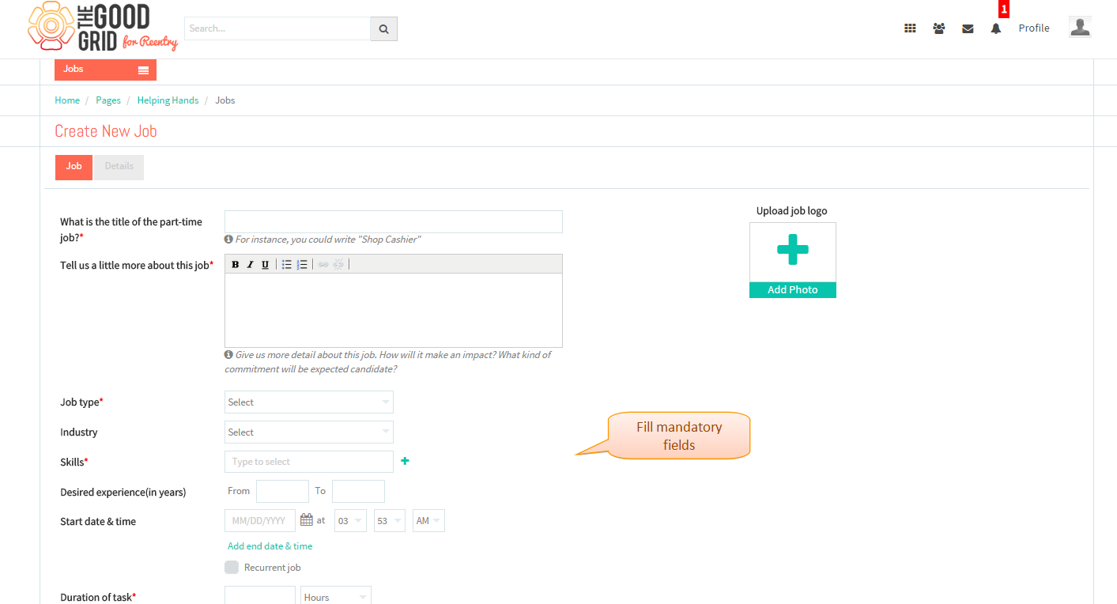Check the Recurrent job checkbox
Viewport: 1117px width, 604px height.
[x=232, y=567]
